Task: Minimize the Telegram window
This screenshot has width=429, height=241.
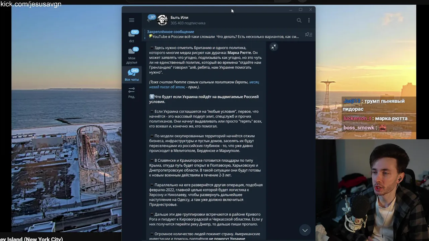Action: click(x=290, y=10)
